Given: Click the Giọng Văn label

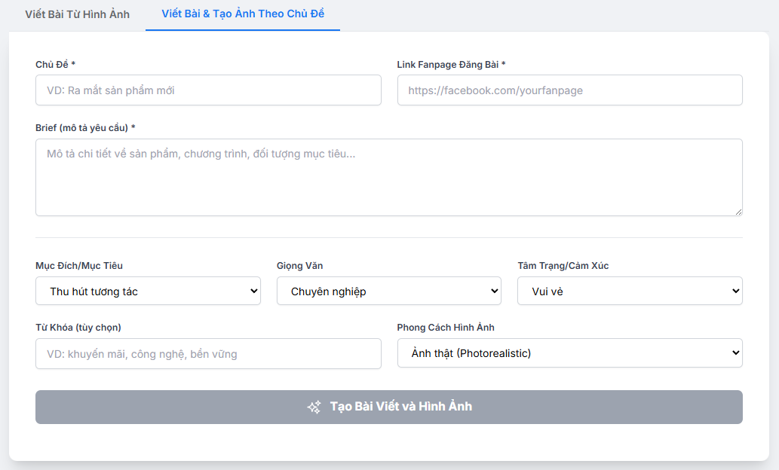Looking at the screenshot, I should point(299,265).
